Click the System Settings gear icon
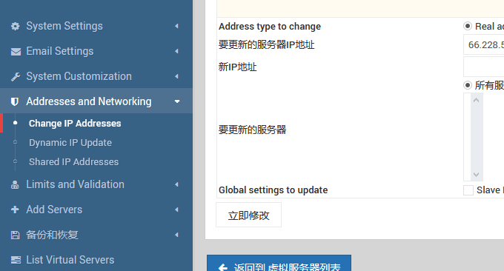 coord(15,26)
